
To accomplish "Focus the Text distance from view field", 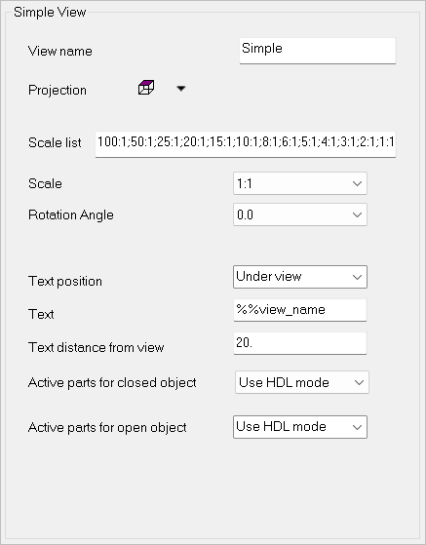I will coord(300,343).
